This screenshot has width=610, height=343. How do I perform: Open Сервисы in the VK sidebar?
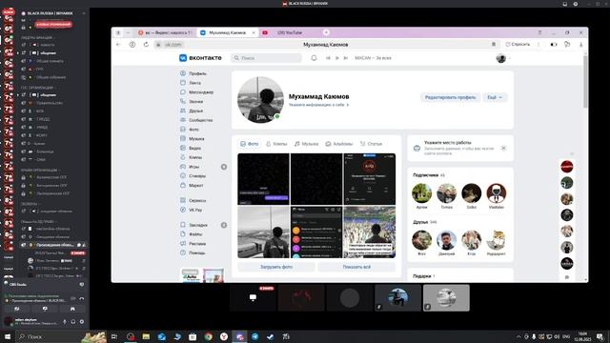tap(193, 201)
